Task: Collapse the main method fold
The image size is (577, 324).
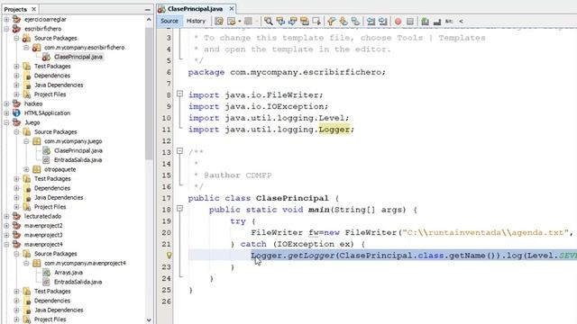Action: click(179, 208)
